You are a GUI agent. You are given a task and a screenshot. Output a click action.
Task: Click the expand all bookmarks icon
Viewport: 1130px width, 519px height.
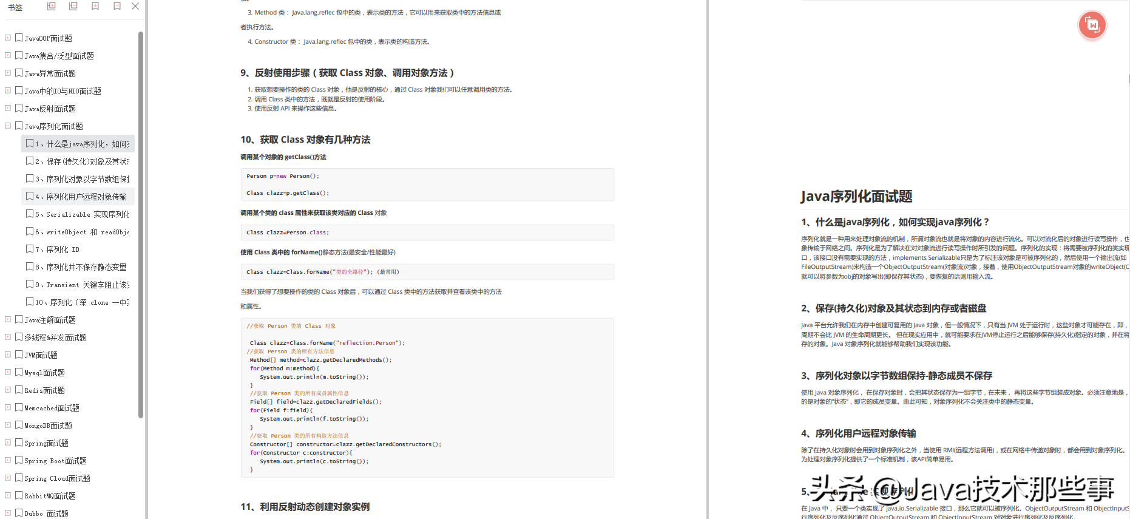[x=52, y=6]
